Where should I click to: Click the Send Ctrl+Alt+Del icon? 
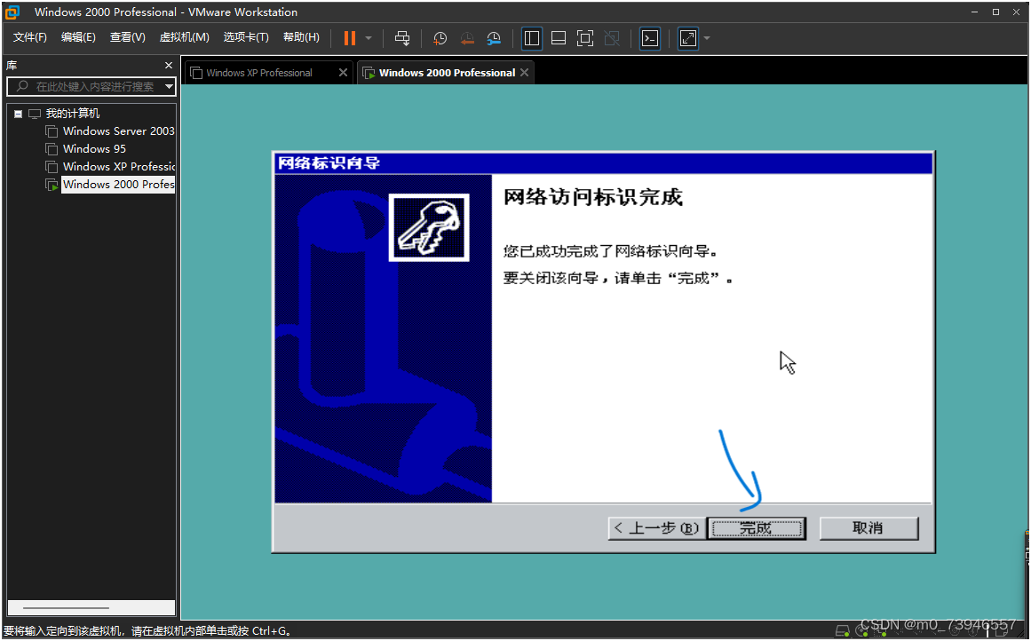401,38
